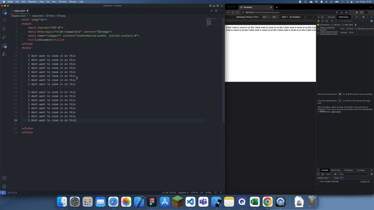This screenshot has height=210, width=374.
Task: Switch to What's New tab in drawer
Action: tap(336, 170)
